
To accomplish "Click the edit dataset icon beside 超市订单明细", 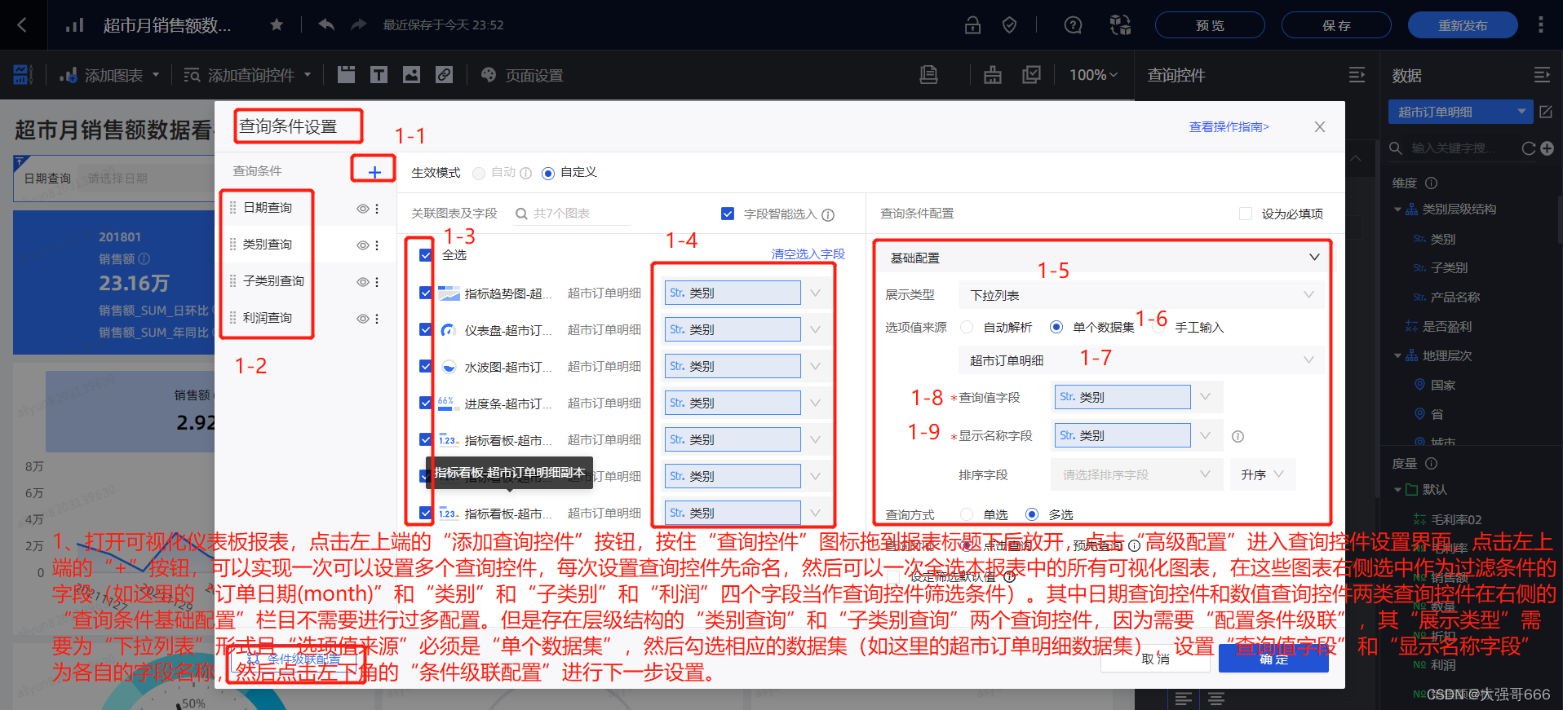I will point(1546,112).
